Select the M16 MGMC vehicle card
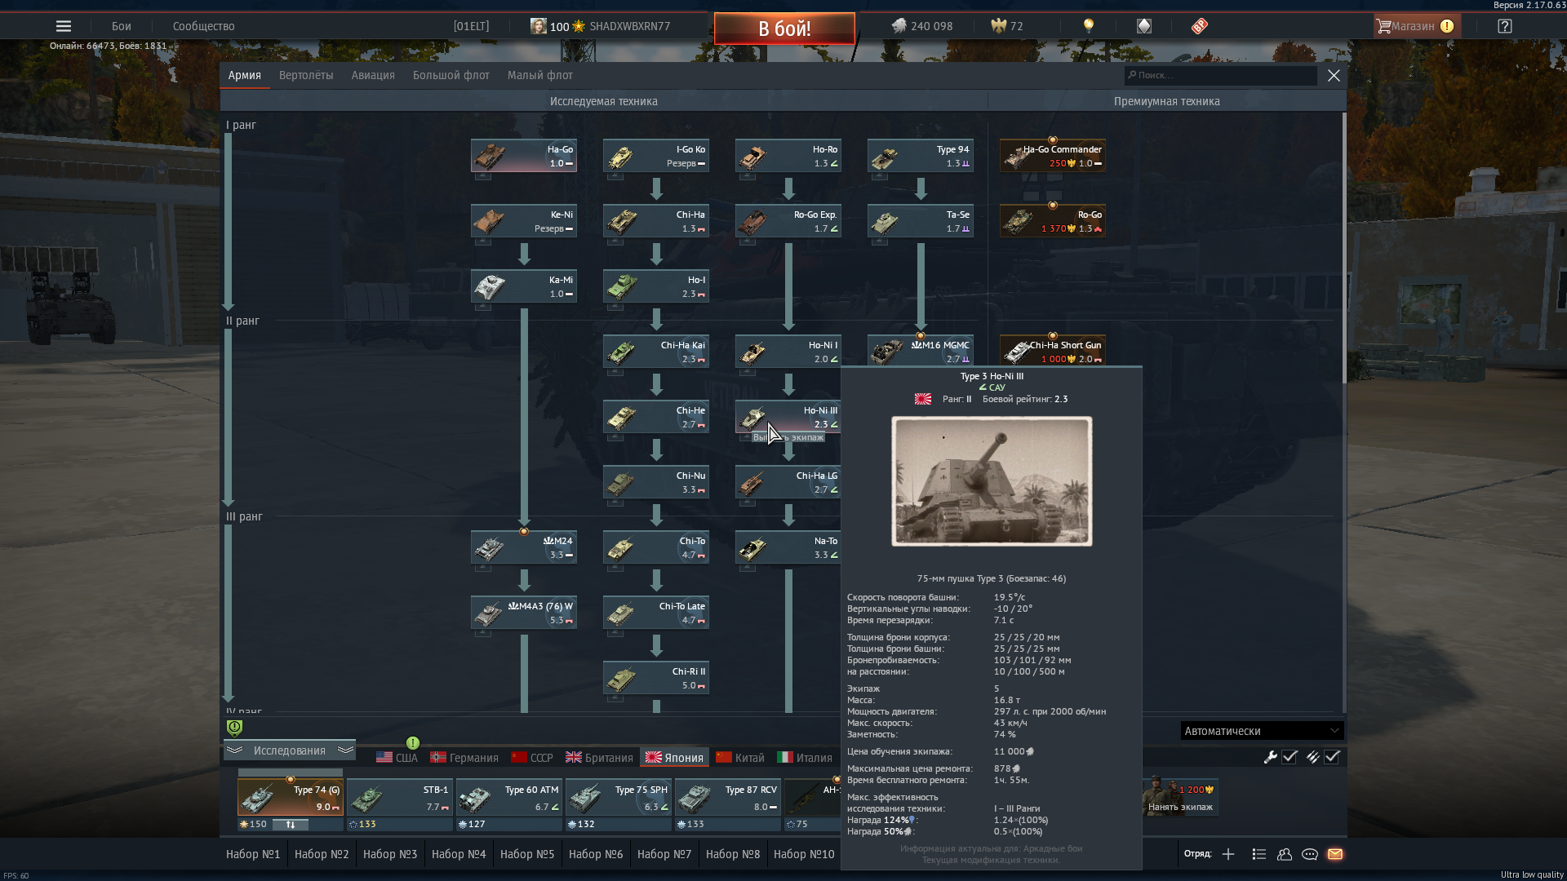The height and width of the screenshot is (881, 1567). 921,352
